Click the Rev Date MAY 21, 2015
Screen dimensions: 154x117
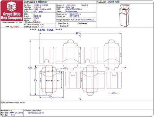pyautogui.click(x=17, y=113)
